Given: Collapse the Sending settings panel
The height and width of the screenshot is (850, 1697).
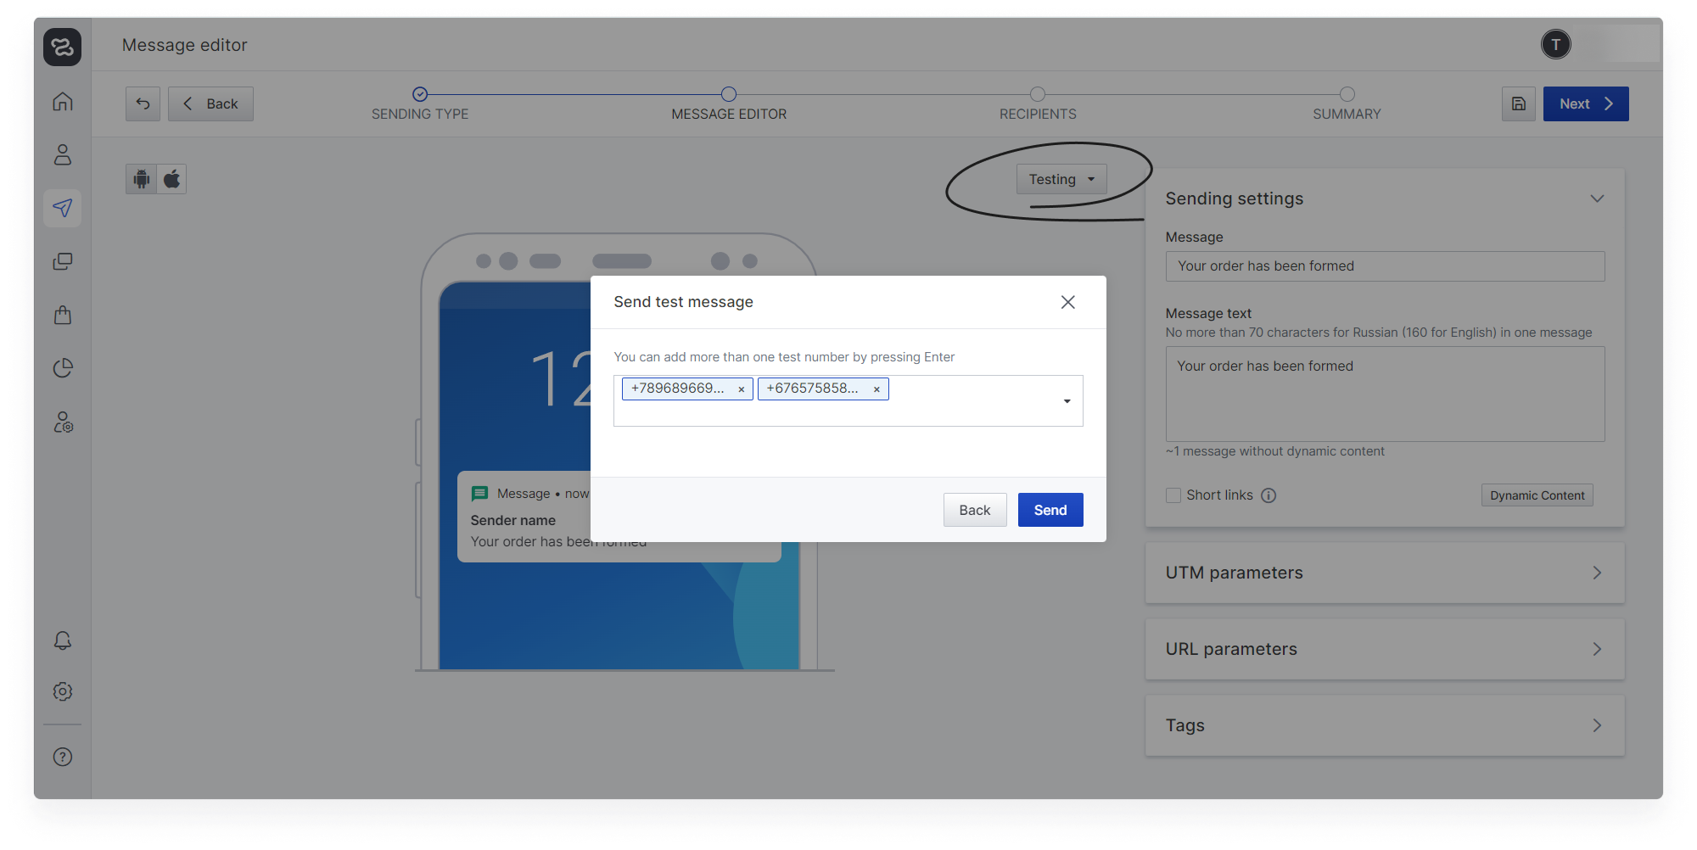Looking at the screenshot, I should point(1597,199).
